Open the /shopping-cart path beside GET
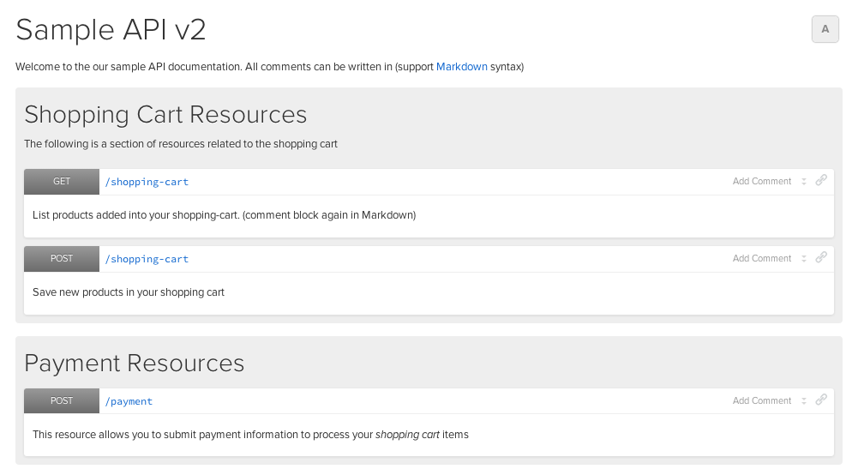This screenshot has width=852, height=475. pyautogui.click(x=147, y=182)
